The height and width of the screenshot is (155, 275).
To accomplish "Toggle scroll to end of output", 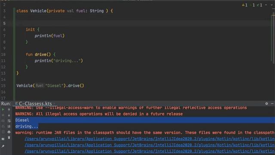I will coord(9,126).
